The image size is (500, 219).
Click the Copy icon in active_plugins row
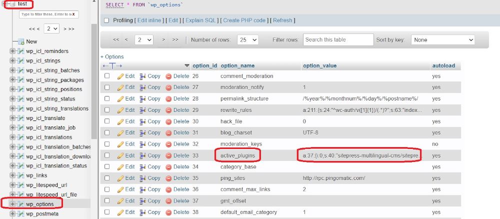tap(143, 155)
